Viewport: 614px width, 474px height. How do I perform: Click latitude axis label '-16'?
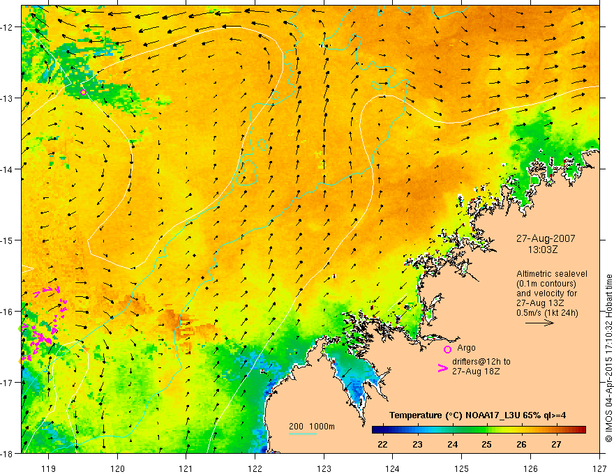pos(8,312)
